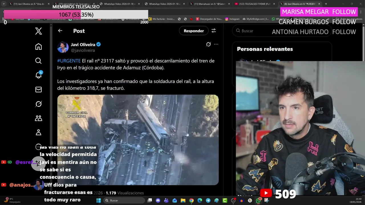365x205 pixels.
Task: Open Messages envelope in X sidebar
Action: (x=38, y=90)
